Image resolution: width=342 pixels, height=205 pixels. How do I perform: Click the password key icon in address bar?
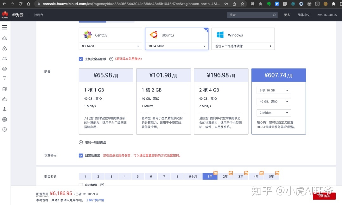[226, 4]
